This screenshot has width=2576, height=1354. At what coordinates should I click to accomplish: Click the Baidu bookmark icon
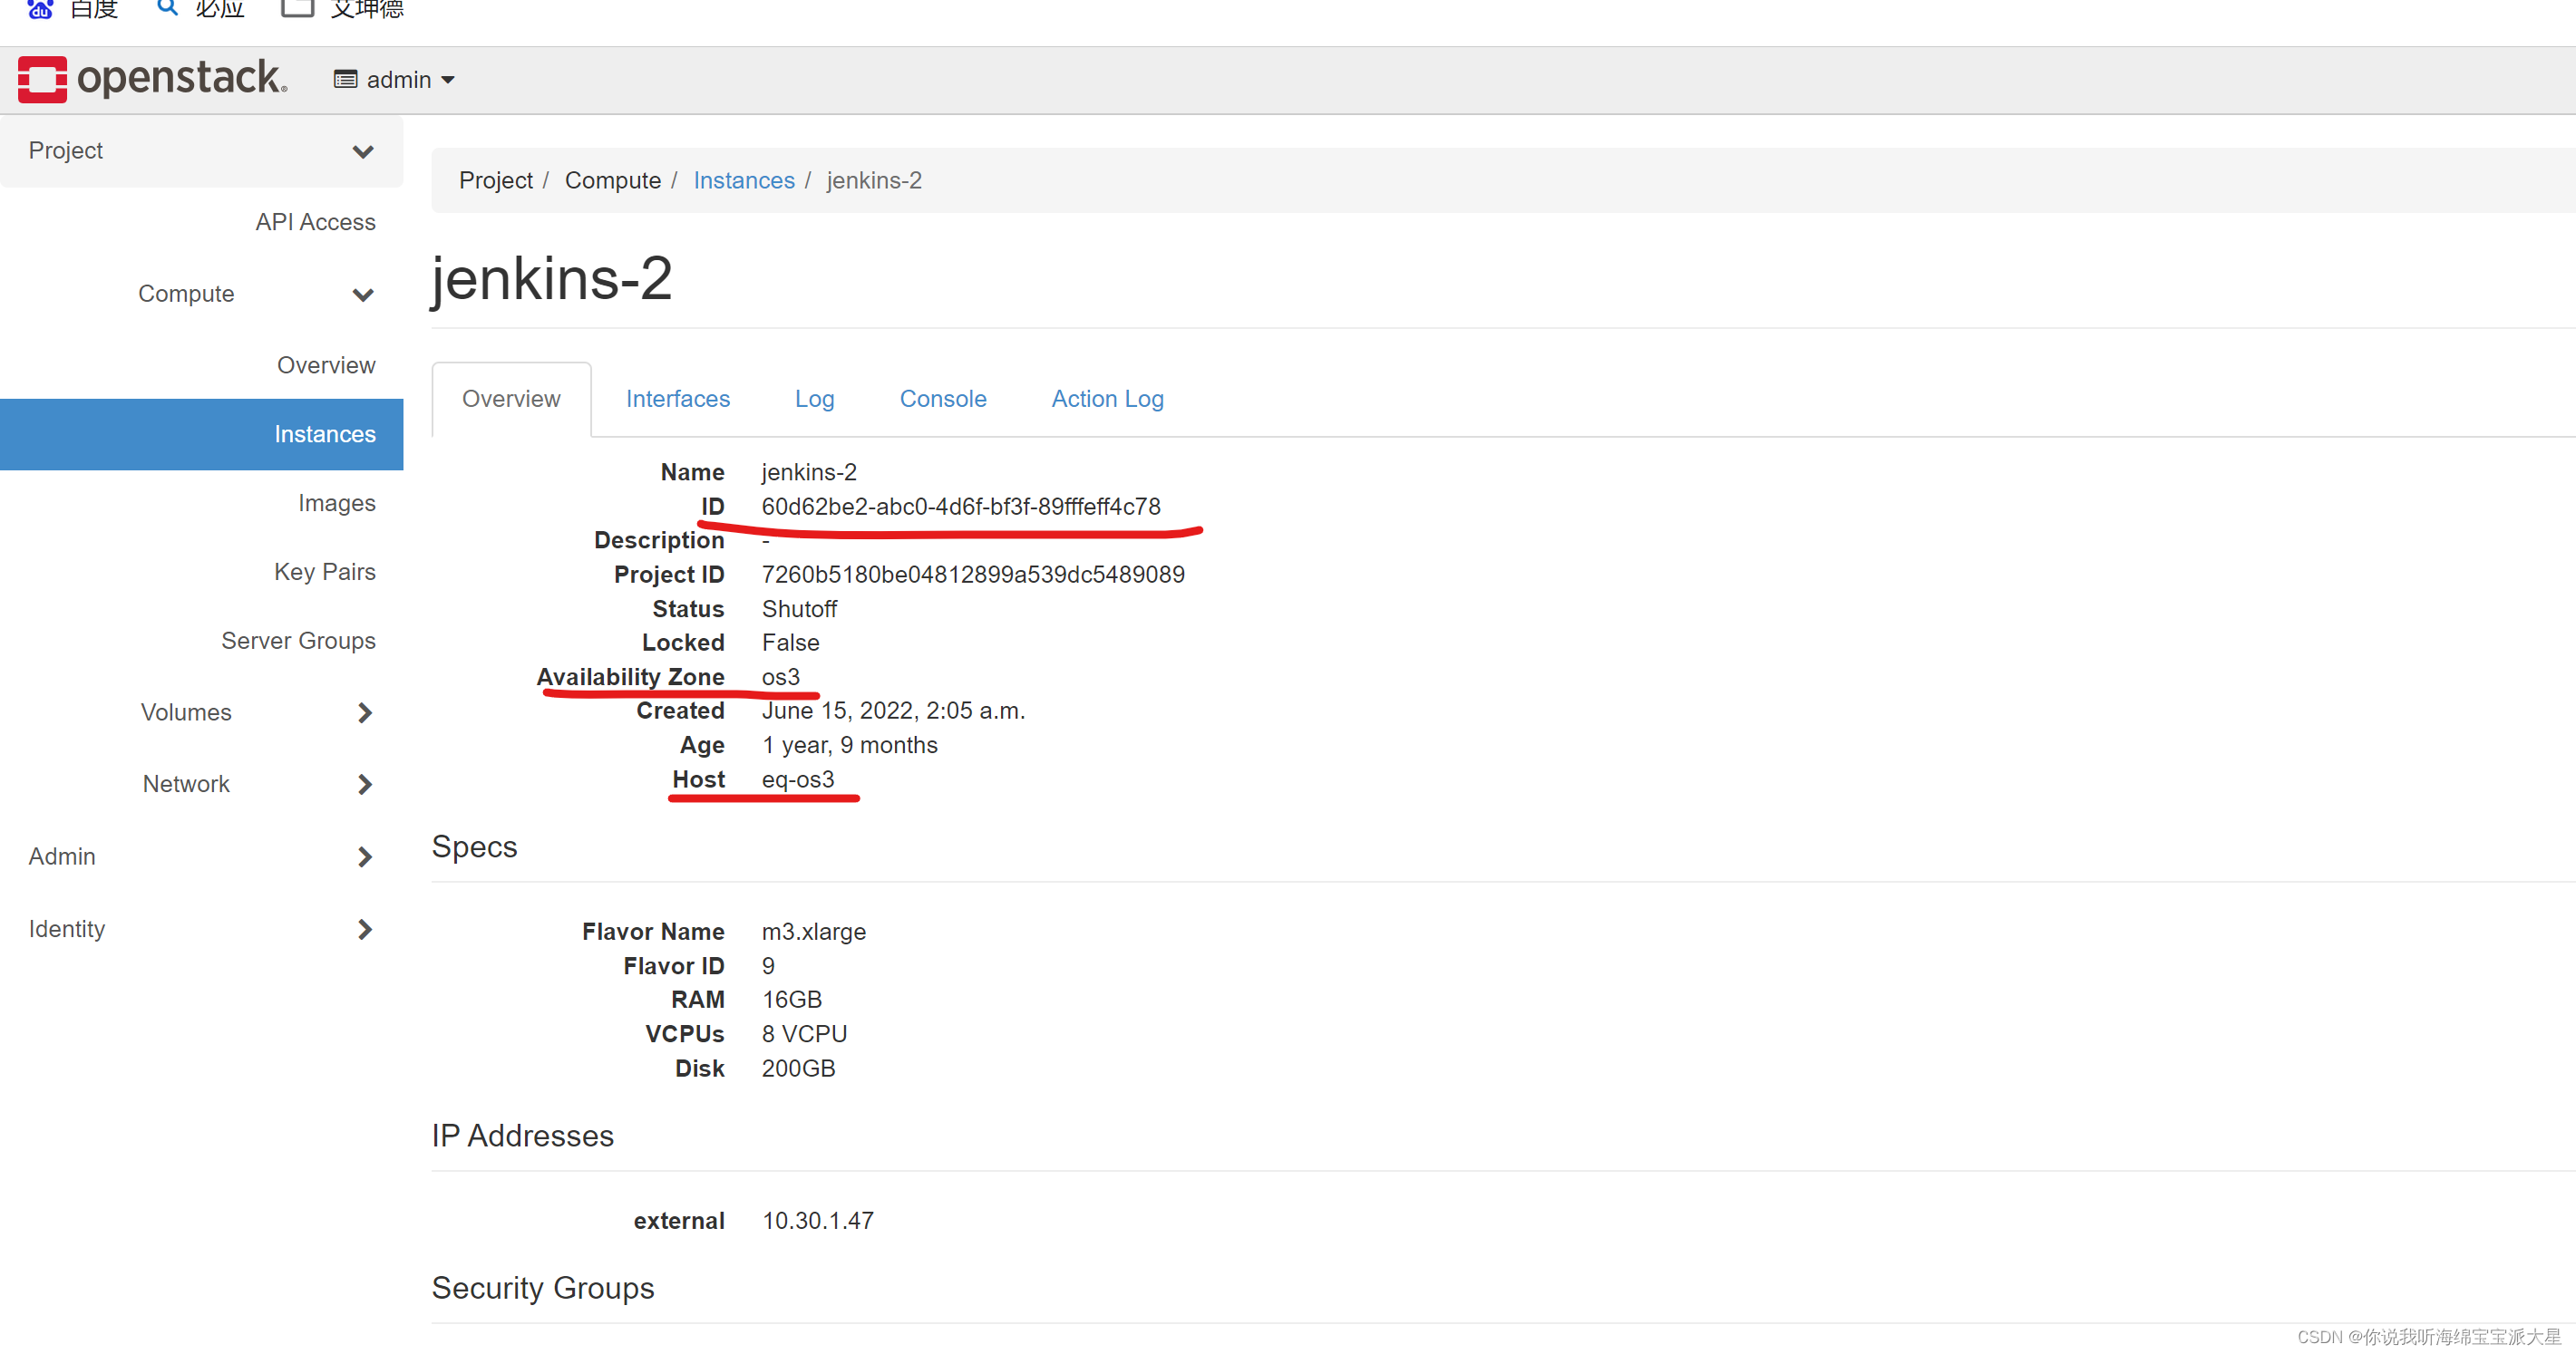tap(40, 9)
